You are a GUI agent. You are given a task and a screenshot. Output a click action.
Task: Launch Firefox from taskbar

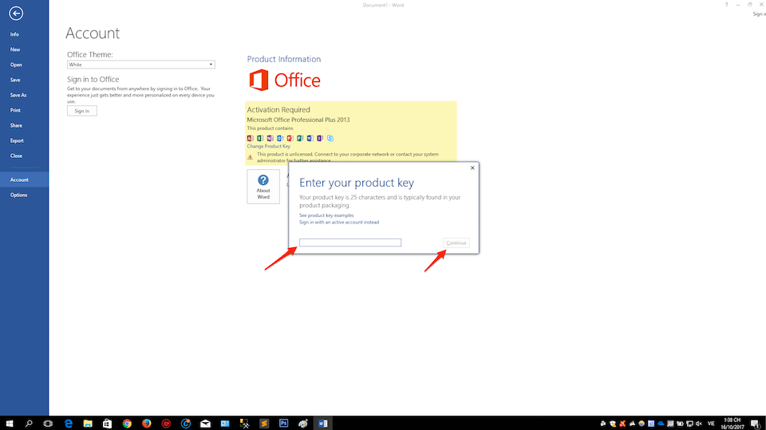(x=147, y=423)
